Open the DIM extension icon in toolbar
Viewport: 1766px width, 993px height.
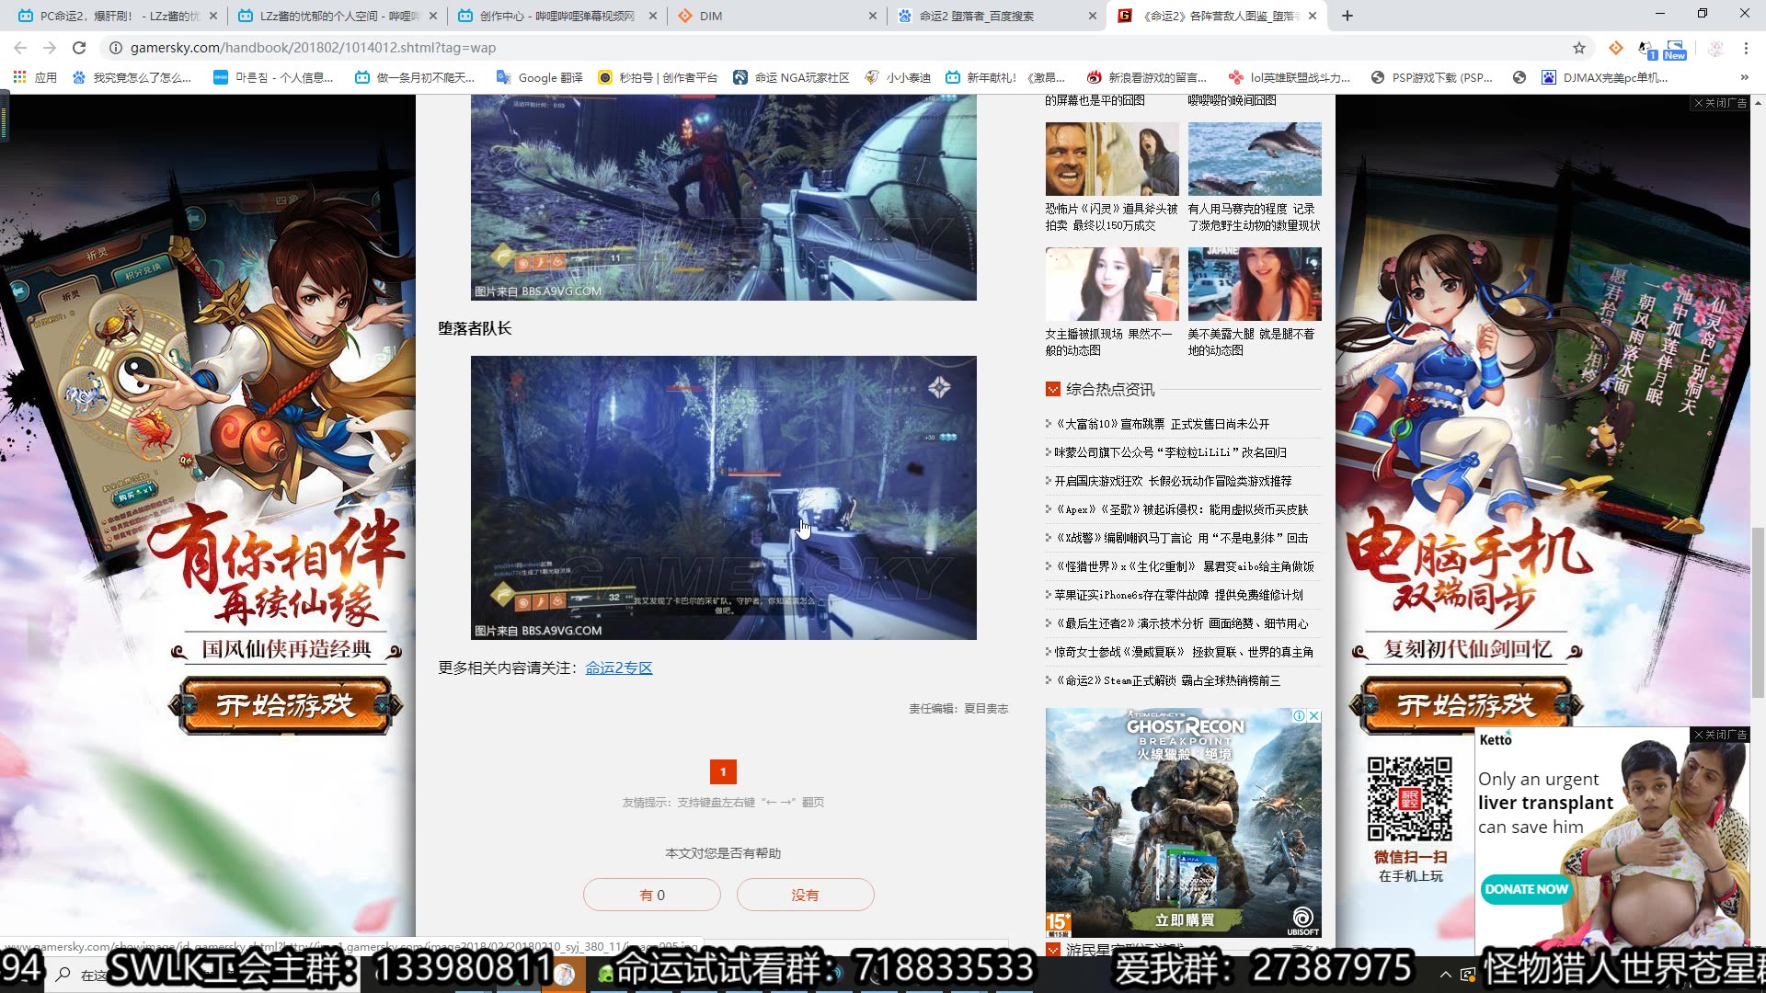1615,48
